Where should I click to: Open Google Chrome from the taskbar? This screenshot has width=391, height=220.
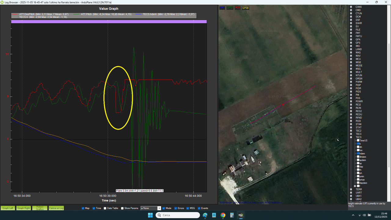pos(223,215)
